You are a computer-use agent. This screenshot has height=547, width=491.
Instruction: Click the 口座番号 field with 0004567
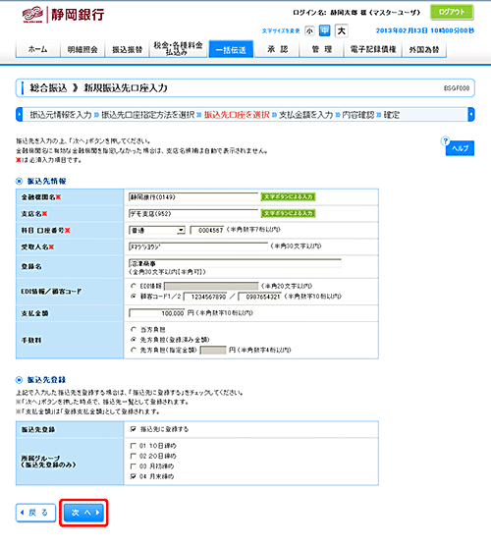[x=207, y=230]
